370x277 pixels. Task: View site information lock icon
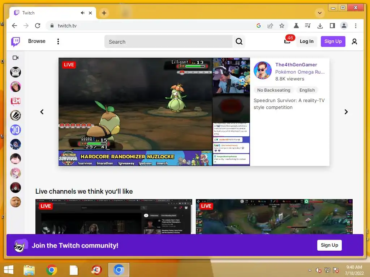pyautogui.click(x=52, y=26)
